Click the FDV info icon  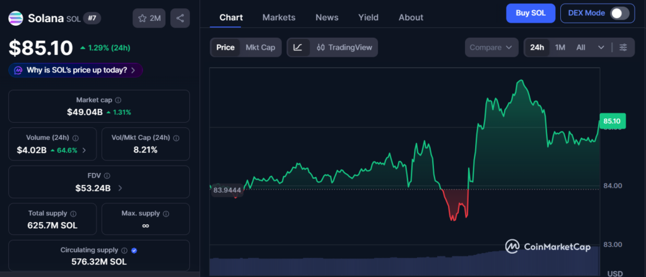(107, 176)
